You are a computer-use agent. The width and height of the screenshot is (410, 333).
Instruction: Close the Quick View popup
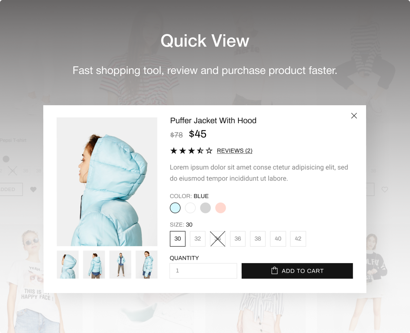(x=354, y=116)
